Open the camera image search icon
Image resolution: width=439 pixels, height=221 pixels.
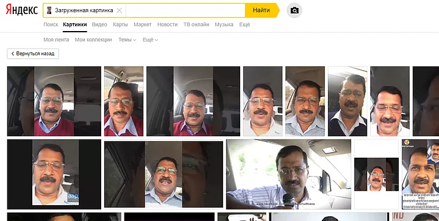pyautogui.click(x=294, y=10)
